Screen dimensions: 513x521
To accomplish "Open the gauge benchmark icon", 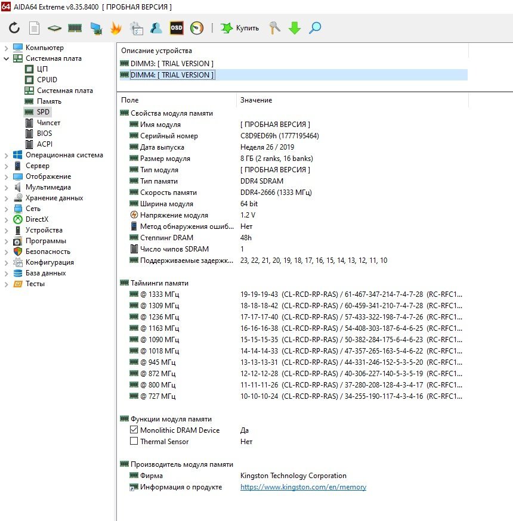I will tap(197, 28).
